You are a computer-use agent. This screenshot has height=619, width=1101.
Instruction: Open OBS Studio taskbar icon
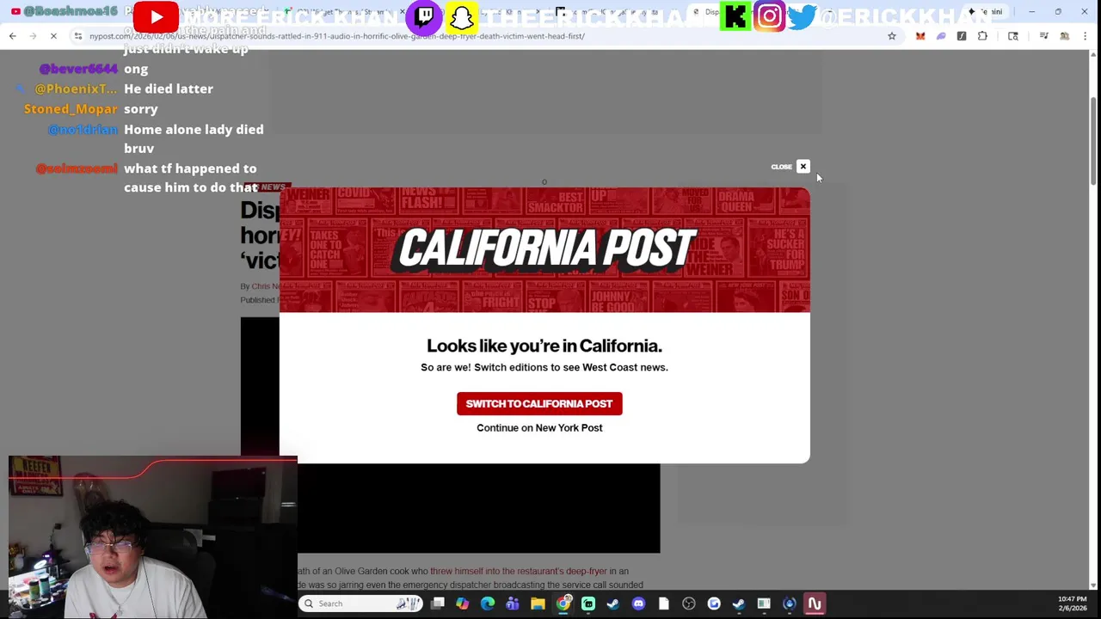click(689, 604)
